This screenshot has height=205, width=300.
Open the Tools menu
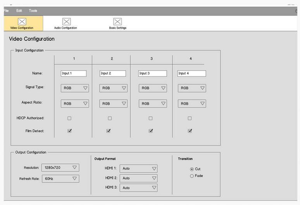(33, 11)
